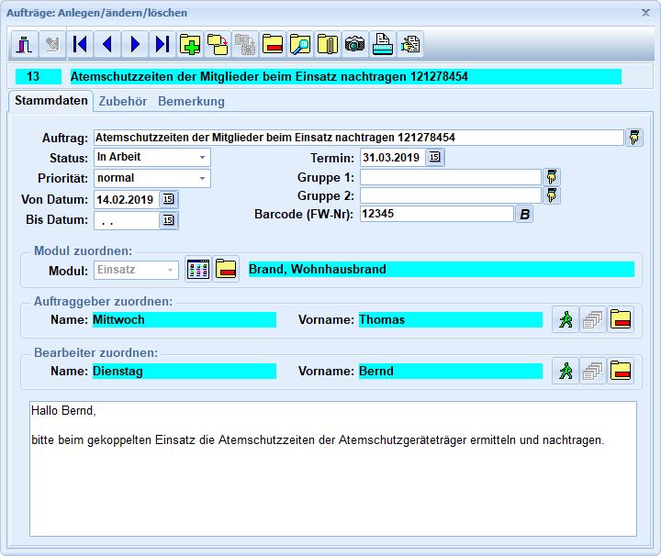Open the Modul dropdown showing Einsatz
This screenshot has height=556, width=661.
[136, 270]
